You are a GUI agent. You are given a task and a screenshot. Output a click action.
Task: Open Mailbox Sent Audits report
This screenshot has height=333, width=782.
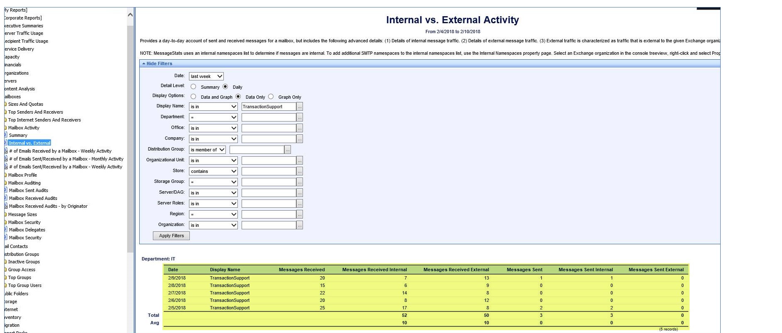click(x=29, y=190)
